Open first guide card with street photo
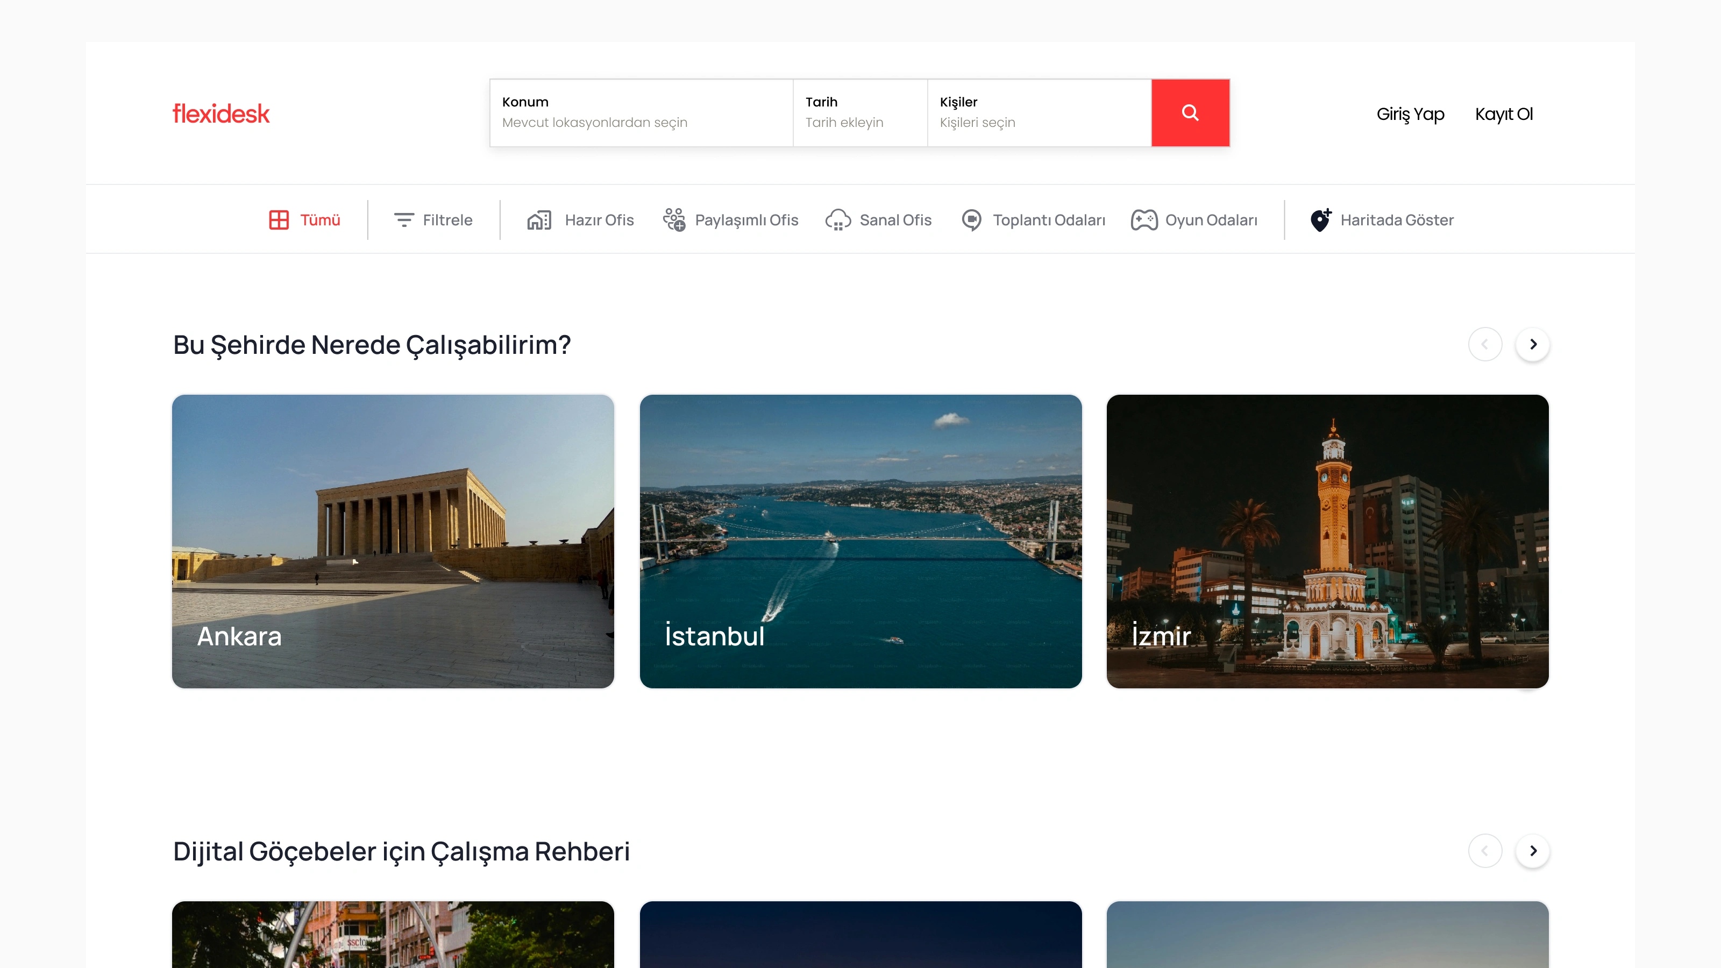1721x968 pixels. pyautogui.click(x=393, y=935)
